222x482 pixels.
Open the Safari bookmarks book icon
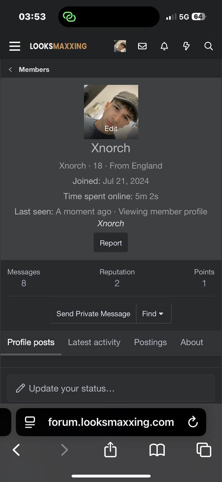[157, 450]
